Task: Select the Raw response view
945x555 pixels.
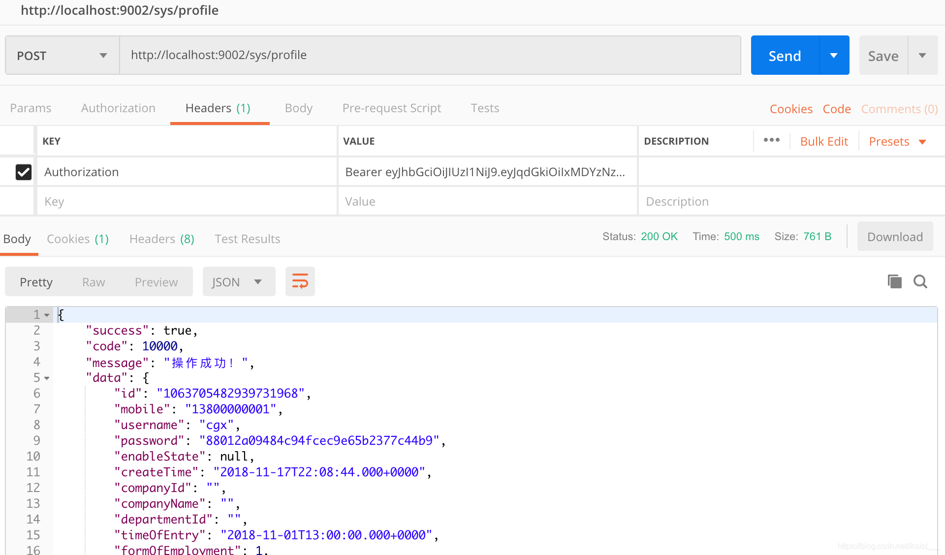Action: pos(94,282)
